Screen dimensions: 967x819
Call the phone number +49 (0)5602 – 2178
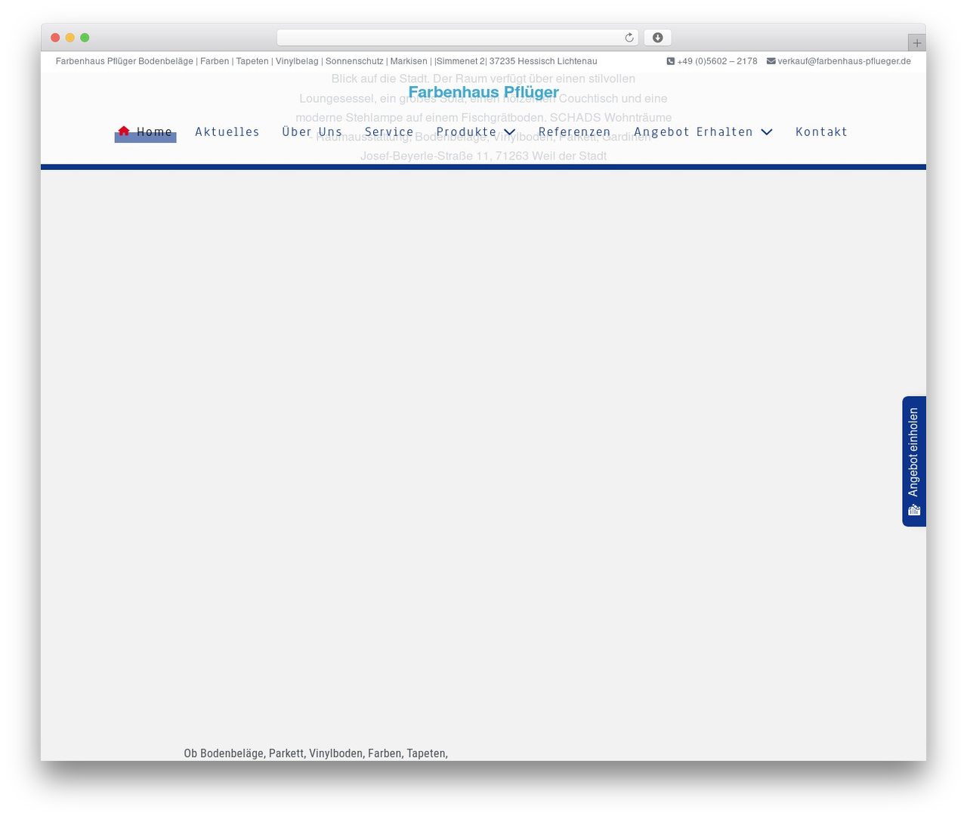[x=717, y=61]
